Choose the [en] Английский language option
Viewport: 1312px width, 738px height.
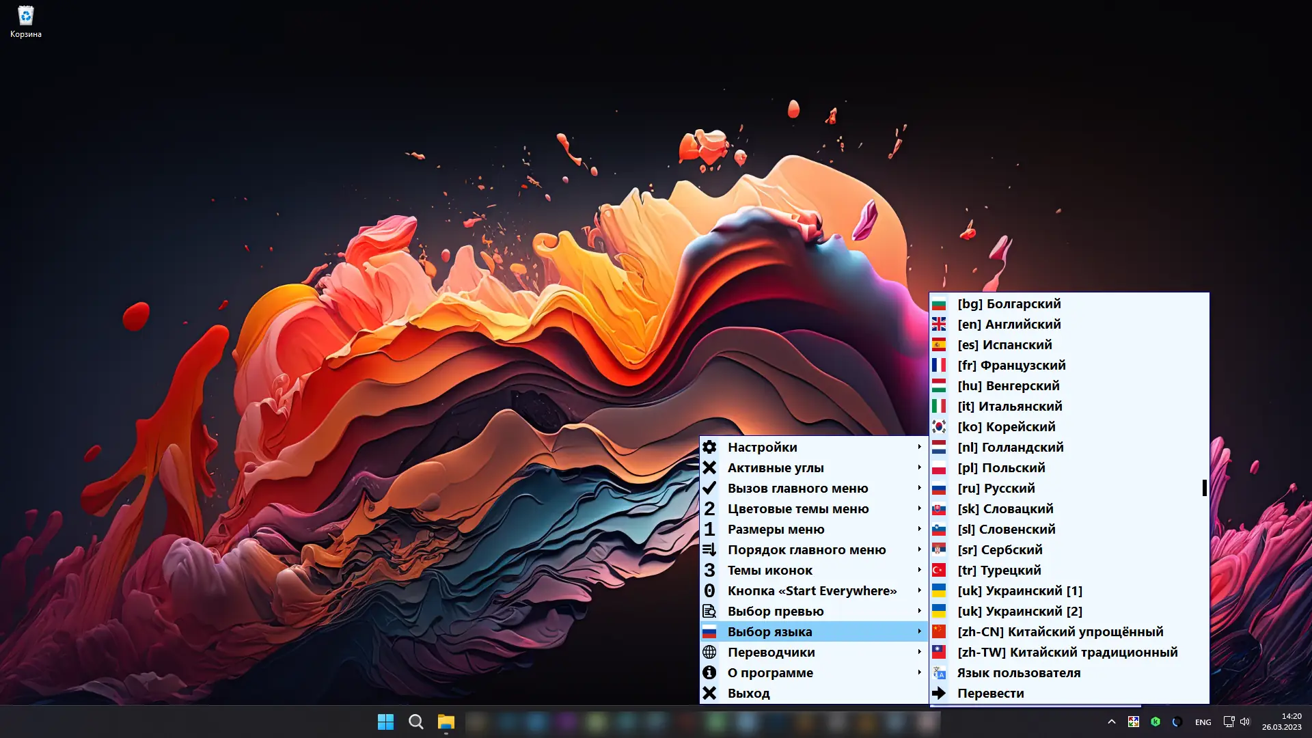1009,324
